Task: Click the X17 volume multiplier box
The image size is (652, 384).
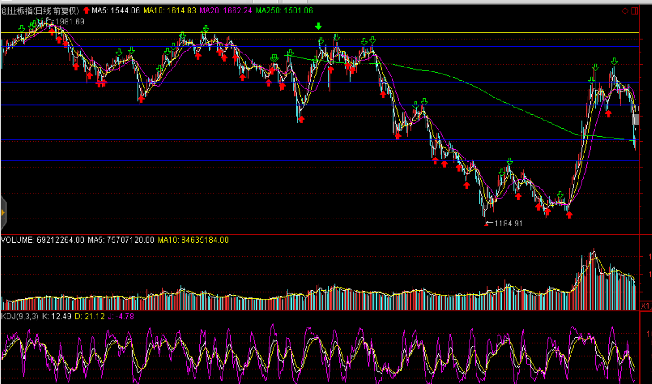Action: click(645, 306)
